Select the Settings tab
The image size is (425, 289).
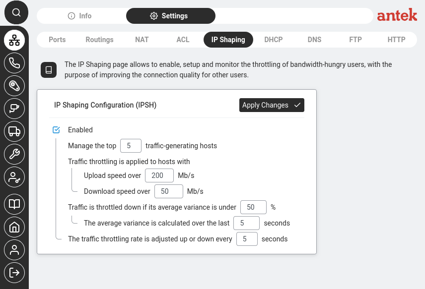pos(170,16)
